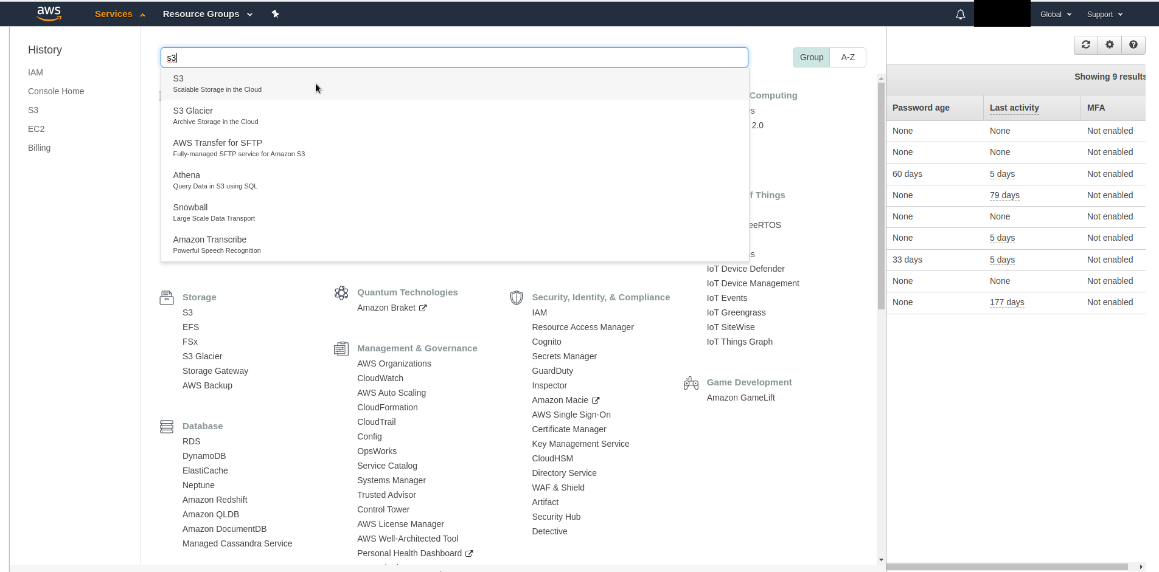This screenshot has height=572, width=1159.
Task: Open IoT Device Defender service
Action: click(745, 269)
